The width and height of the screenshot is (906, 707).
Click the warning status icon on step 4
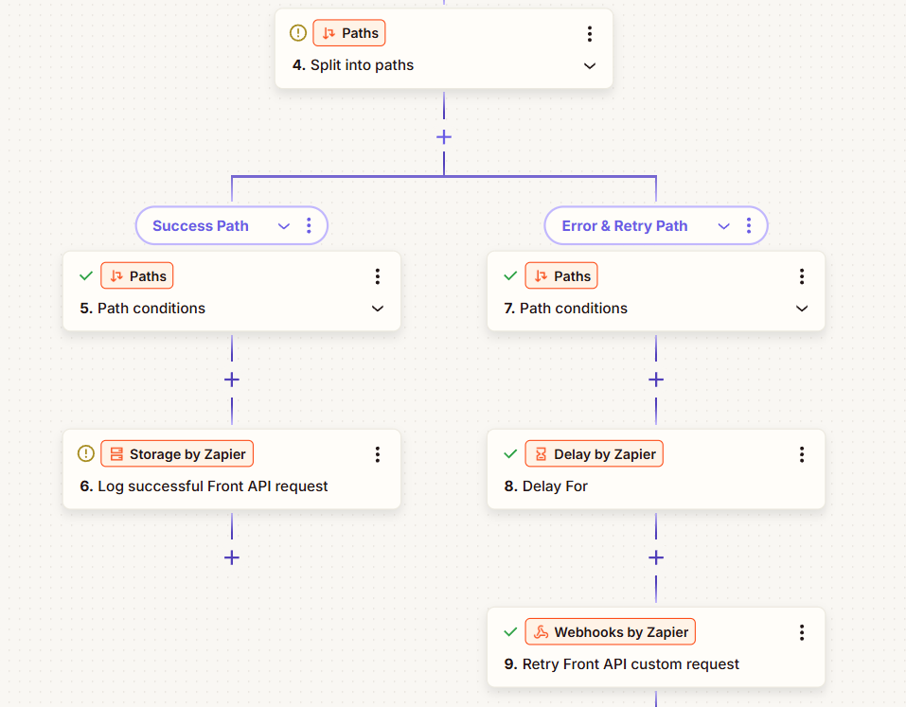coord(297,33)
